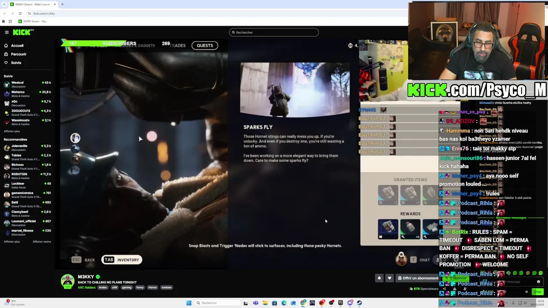The width and height of the screenshot is (548, 308).
Task: Open Jolavanille recommended channel
Action: [27, 148]
